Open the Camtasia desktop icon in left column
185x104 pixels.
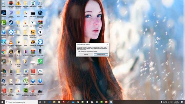click(x=4, y=23)
